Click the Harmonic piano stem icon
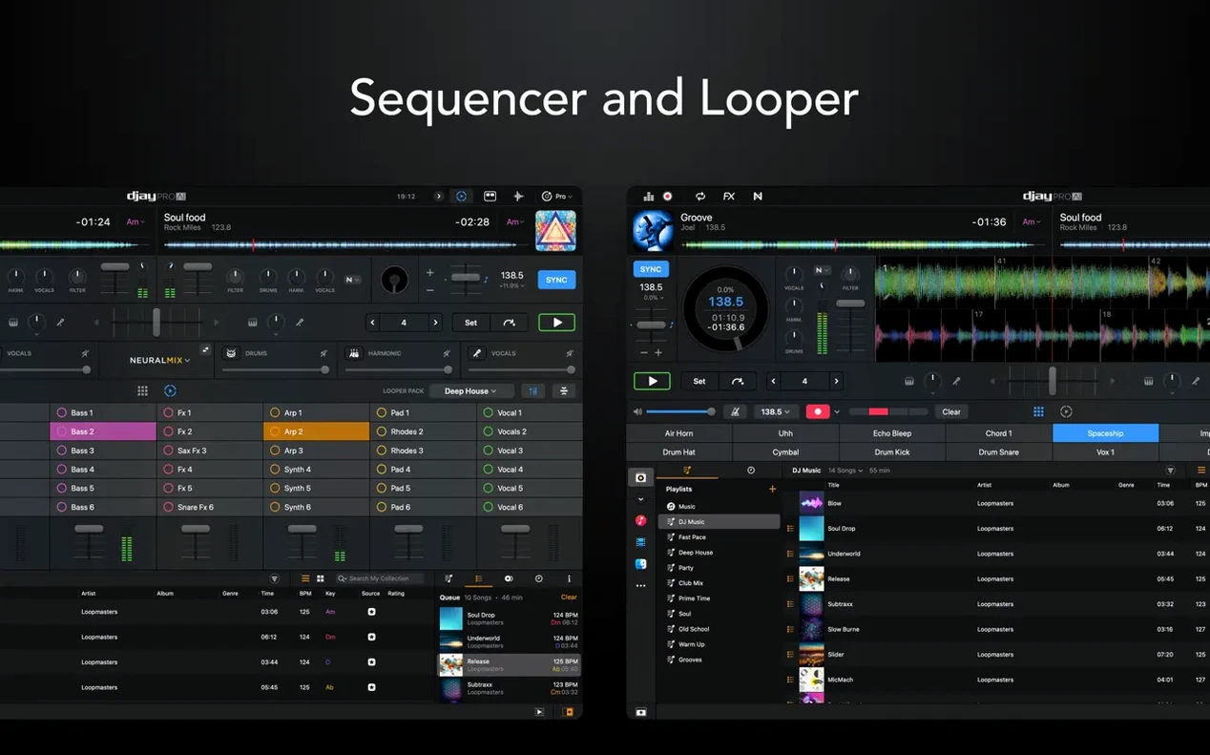Screen dimensions: 1210x755 pyautogui.click(x=354, y=353)
